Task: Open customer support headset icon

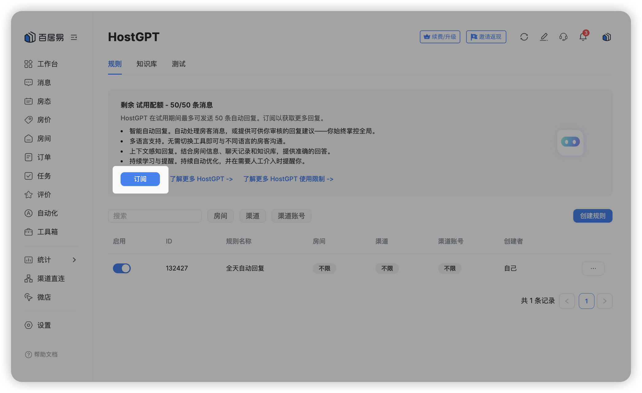Action: click(563, 37)
